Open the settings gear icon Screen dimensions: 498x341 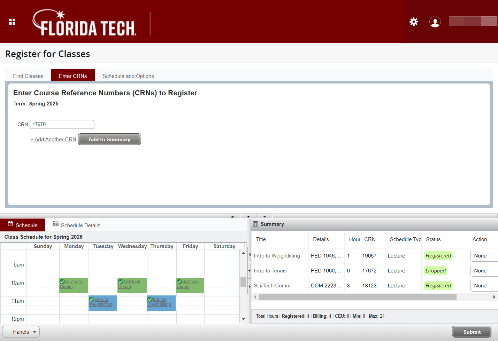coord(414,22)
